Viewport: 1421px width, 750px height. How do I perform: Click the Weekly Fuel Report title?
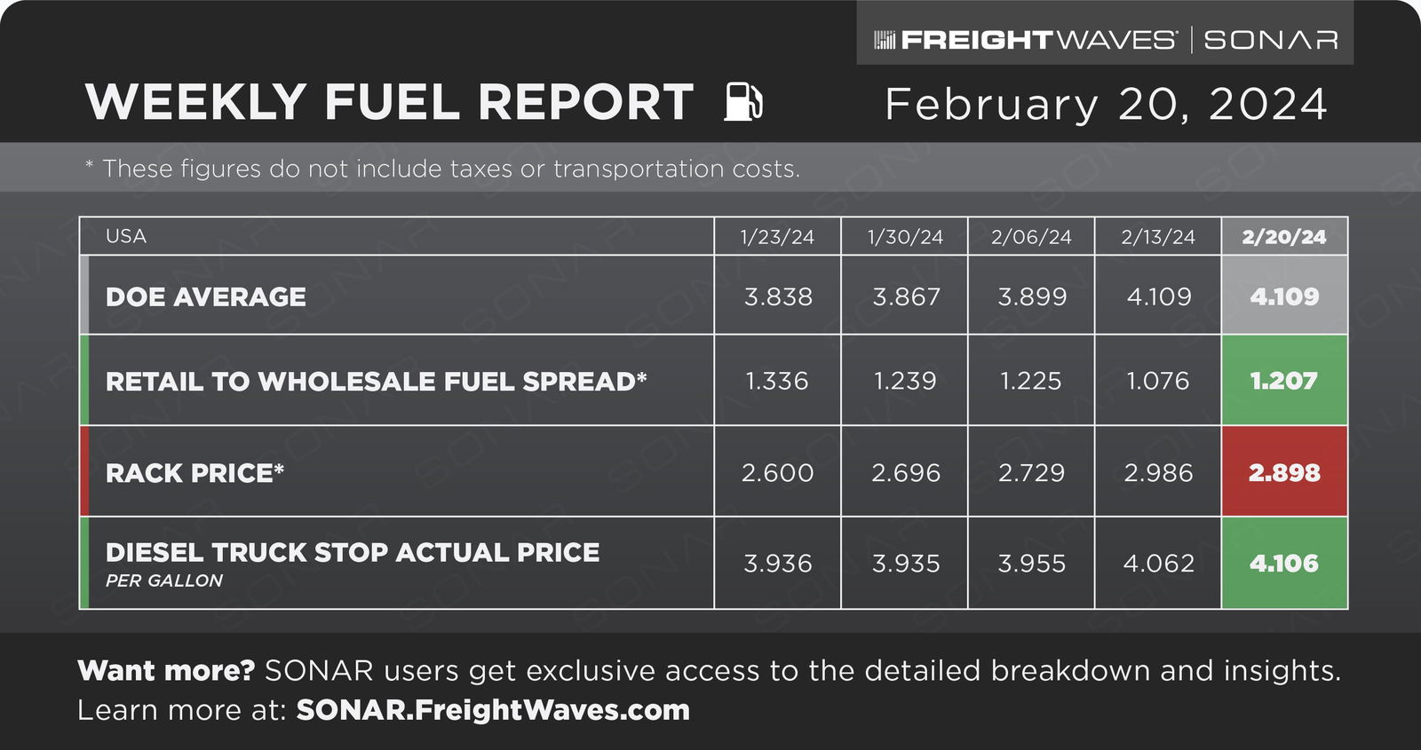click(390, 101)
